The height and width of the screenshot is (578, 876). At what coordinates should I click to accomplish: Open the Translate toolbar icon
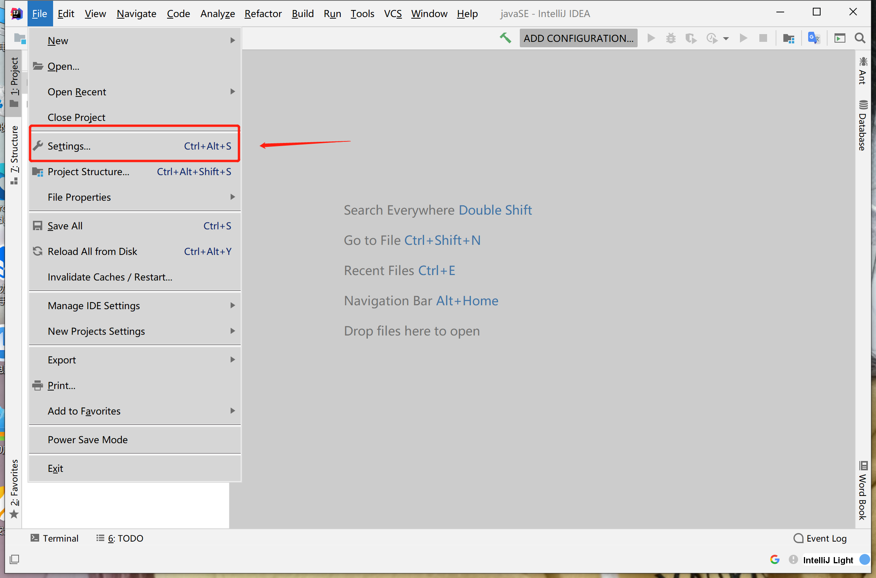(x=814, y=38)
